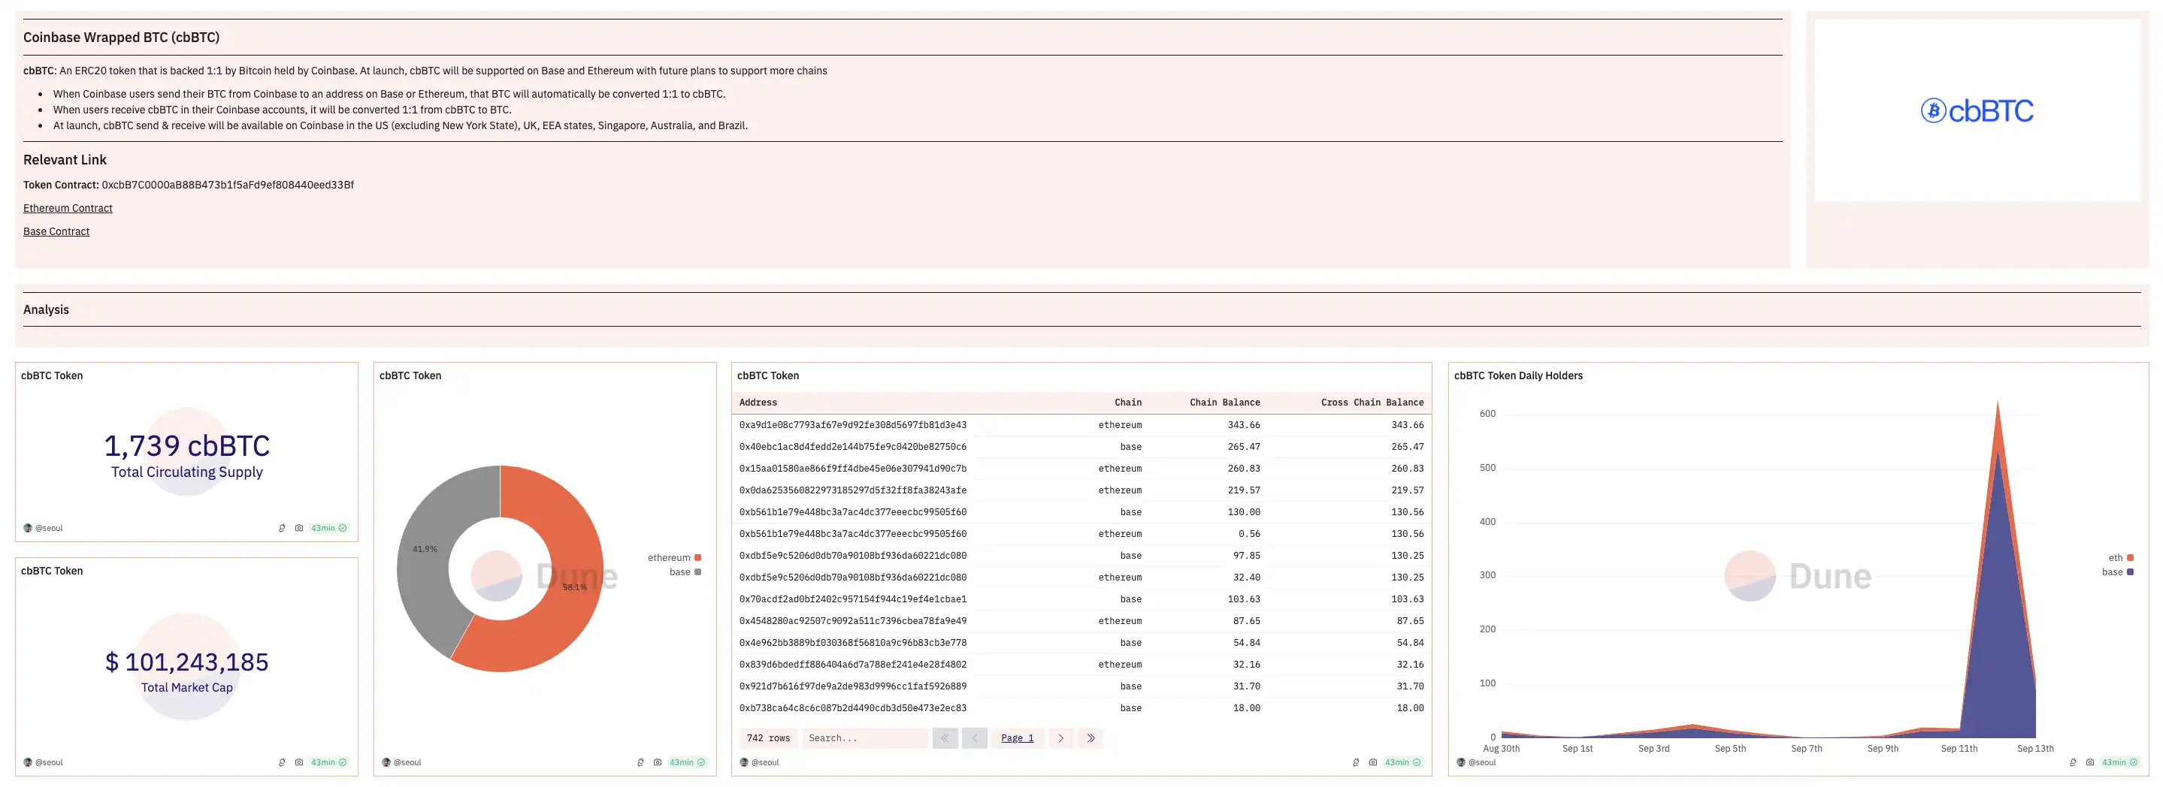Click camera screenshot icon in Total Market Cap widget
This screenshot has width=2163, height=787.
coord(299,761)
